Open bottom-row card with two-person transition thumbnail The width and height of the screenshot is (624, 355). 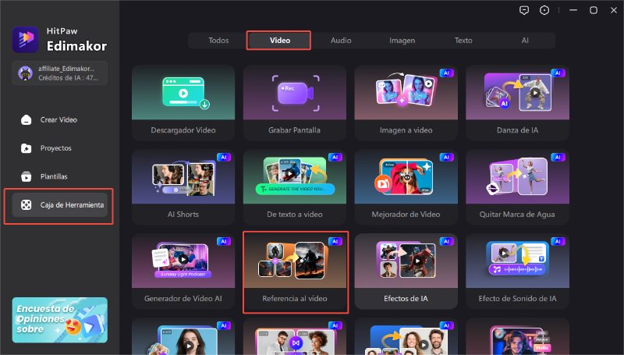(295, 336)
